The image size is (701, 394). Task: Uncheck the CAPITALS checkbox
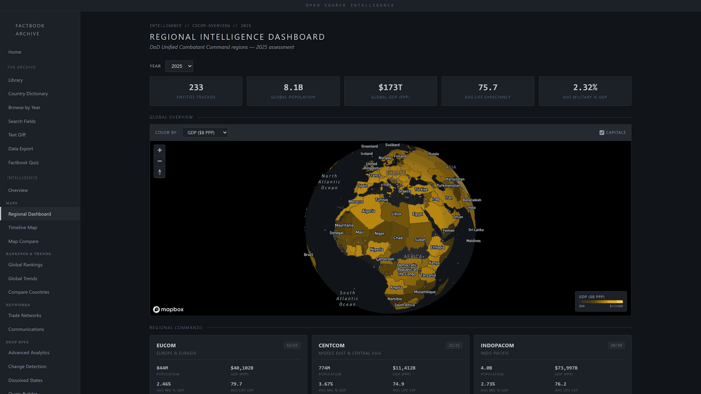coord(601,132)
